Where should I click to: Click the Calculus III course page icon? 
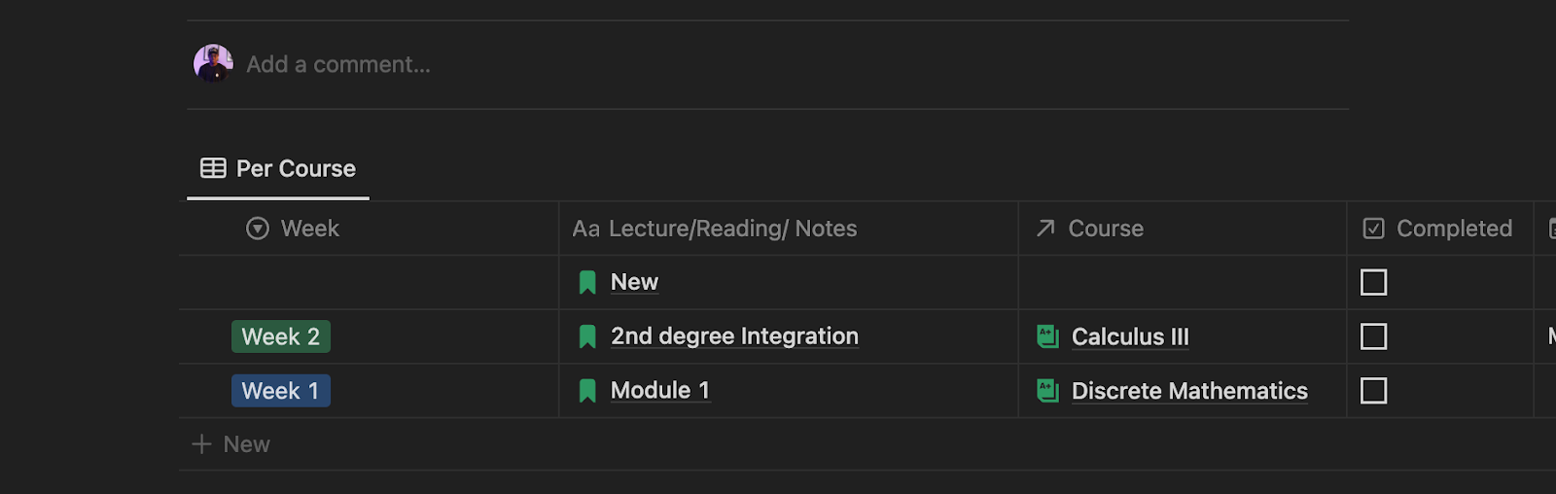click(1047, 336)
